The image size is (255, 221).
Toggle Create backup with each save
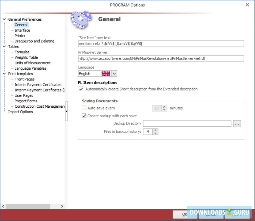(x=84, y=116)
